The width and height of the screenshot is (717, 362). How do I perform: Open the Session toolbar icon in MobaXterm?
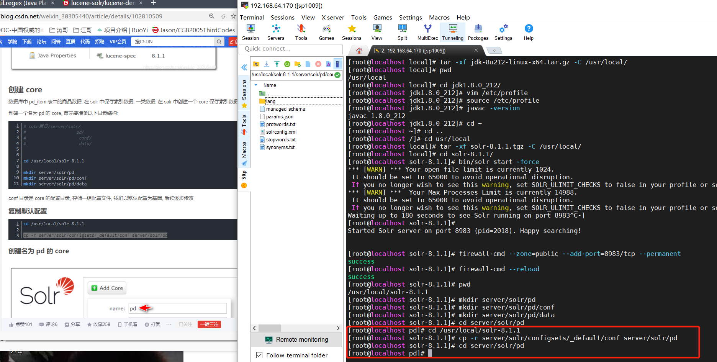point(250,32)
